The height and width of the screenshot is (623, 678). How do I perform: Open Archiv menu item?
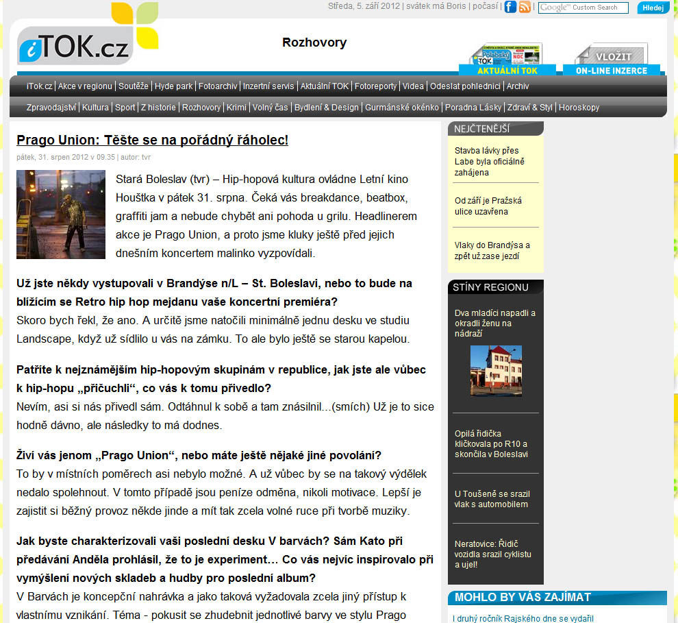[518, 86]
